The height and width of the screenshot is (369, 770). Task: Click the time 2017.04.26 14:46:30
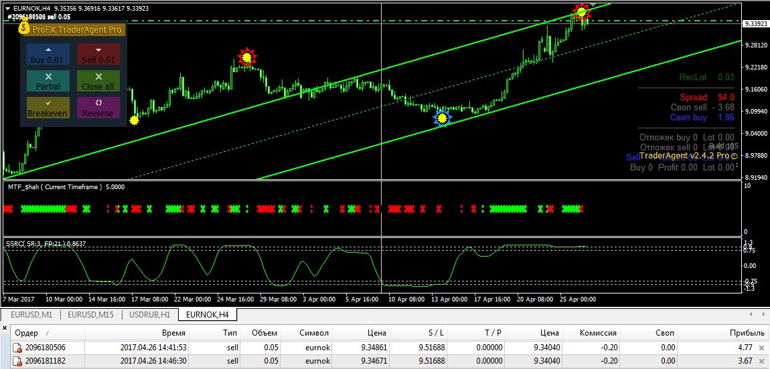pyautogui.click(x=153, y=361)
